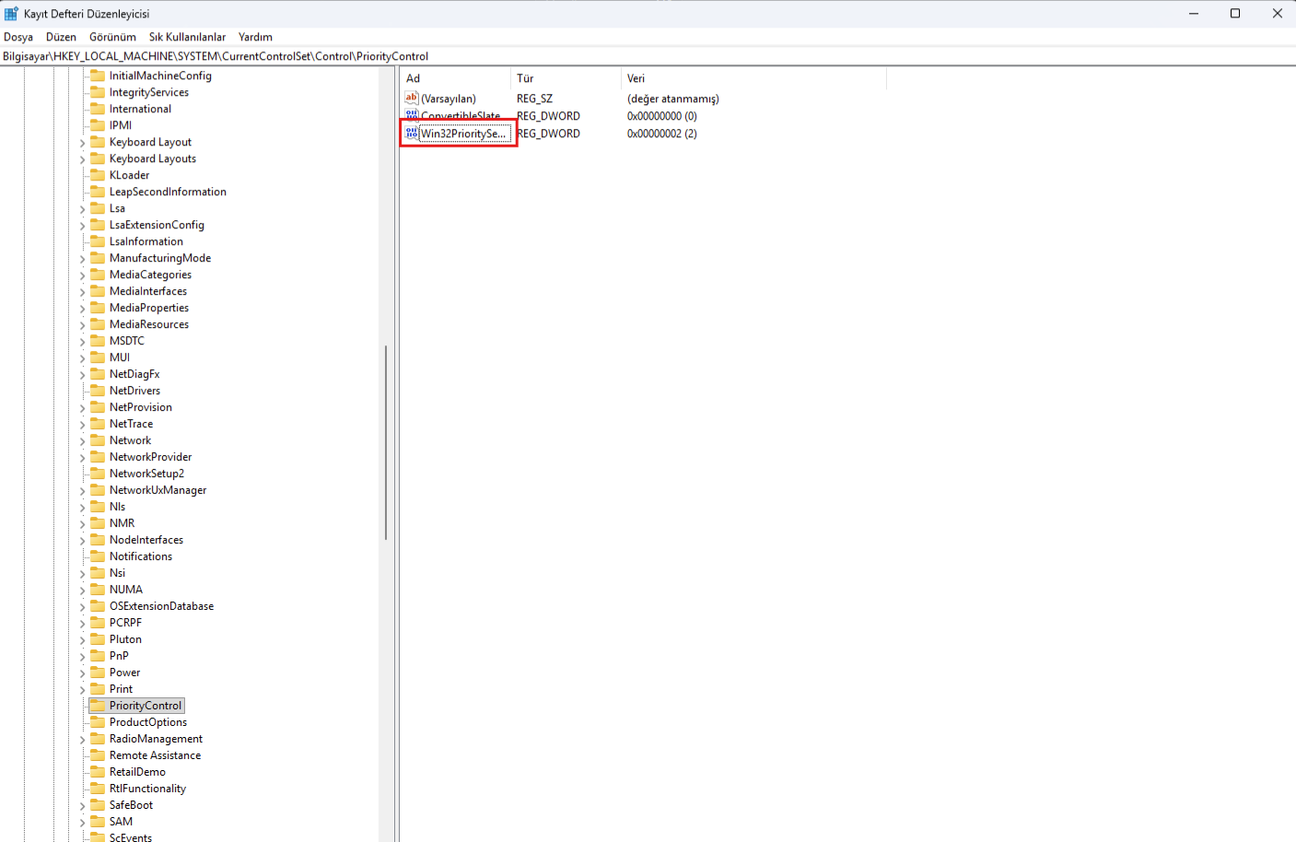Select the NetworkUxManager tree key
Screen dimensions: 1296x842
(x=158, y=490)
